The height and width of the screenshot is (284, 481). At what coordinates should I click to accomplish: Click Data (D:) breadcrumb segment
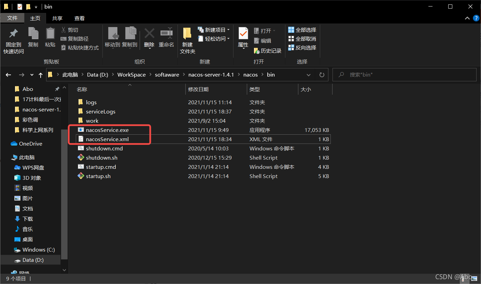98,75
